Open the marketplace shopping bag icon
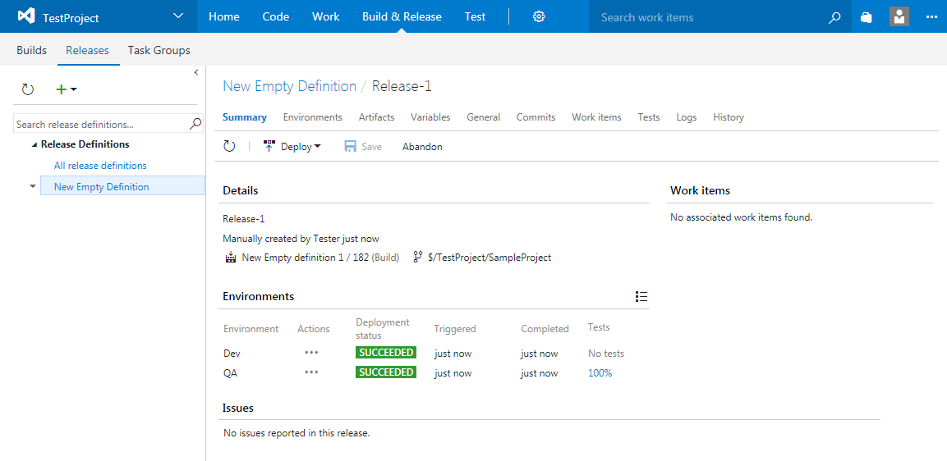This screenshot has height=461, width=947. click(866, 17)
